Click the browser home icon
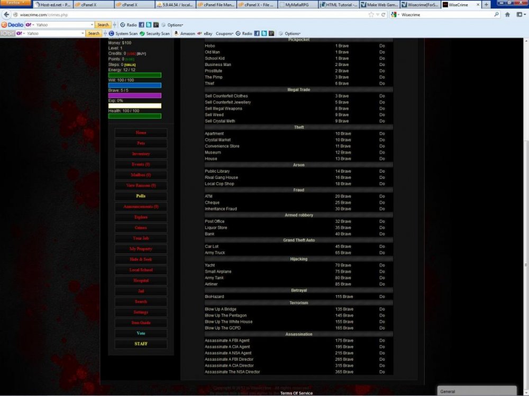Image resolution: width=529 pixels, height=396 pixels. tap(507, 15)
